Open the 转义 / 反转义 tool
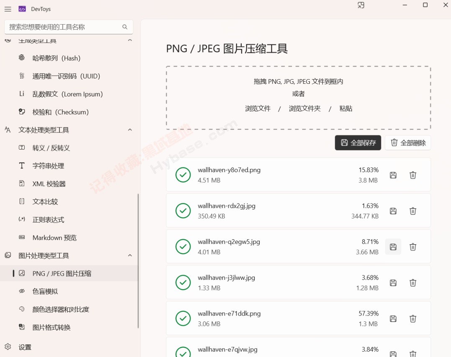This screenshot has height=357, width=451. (x=69, y=147)
